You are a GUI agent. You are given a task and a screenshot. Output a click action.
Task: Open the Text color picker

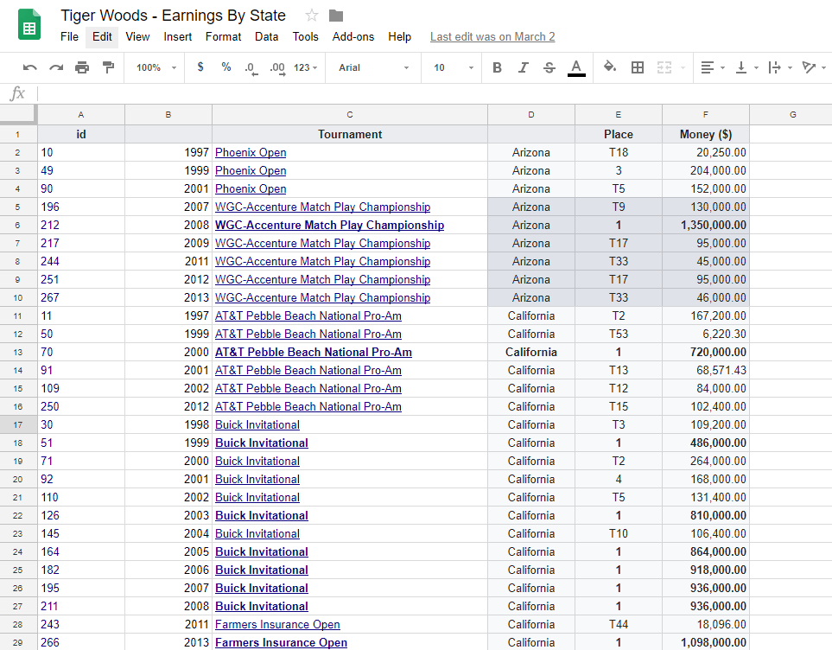coord(576,67)
